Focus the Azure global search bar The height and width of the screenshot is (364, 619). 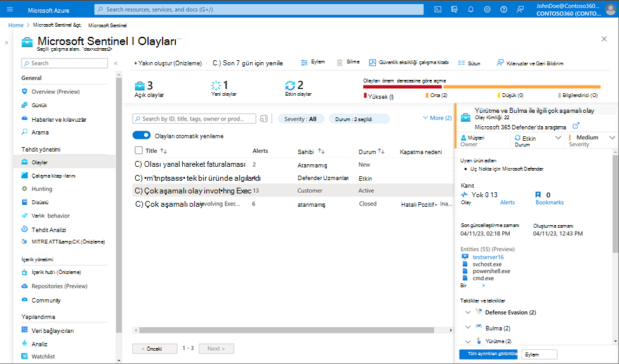click(x=259, y=10)
